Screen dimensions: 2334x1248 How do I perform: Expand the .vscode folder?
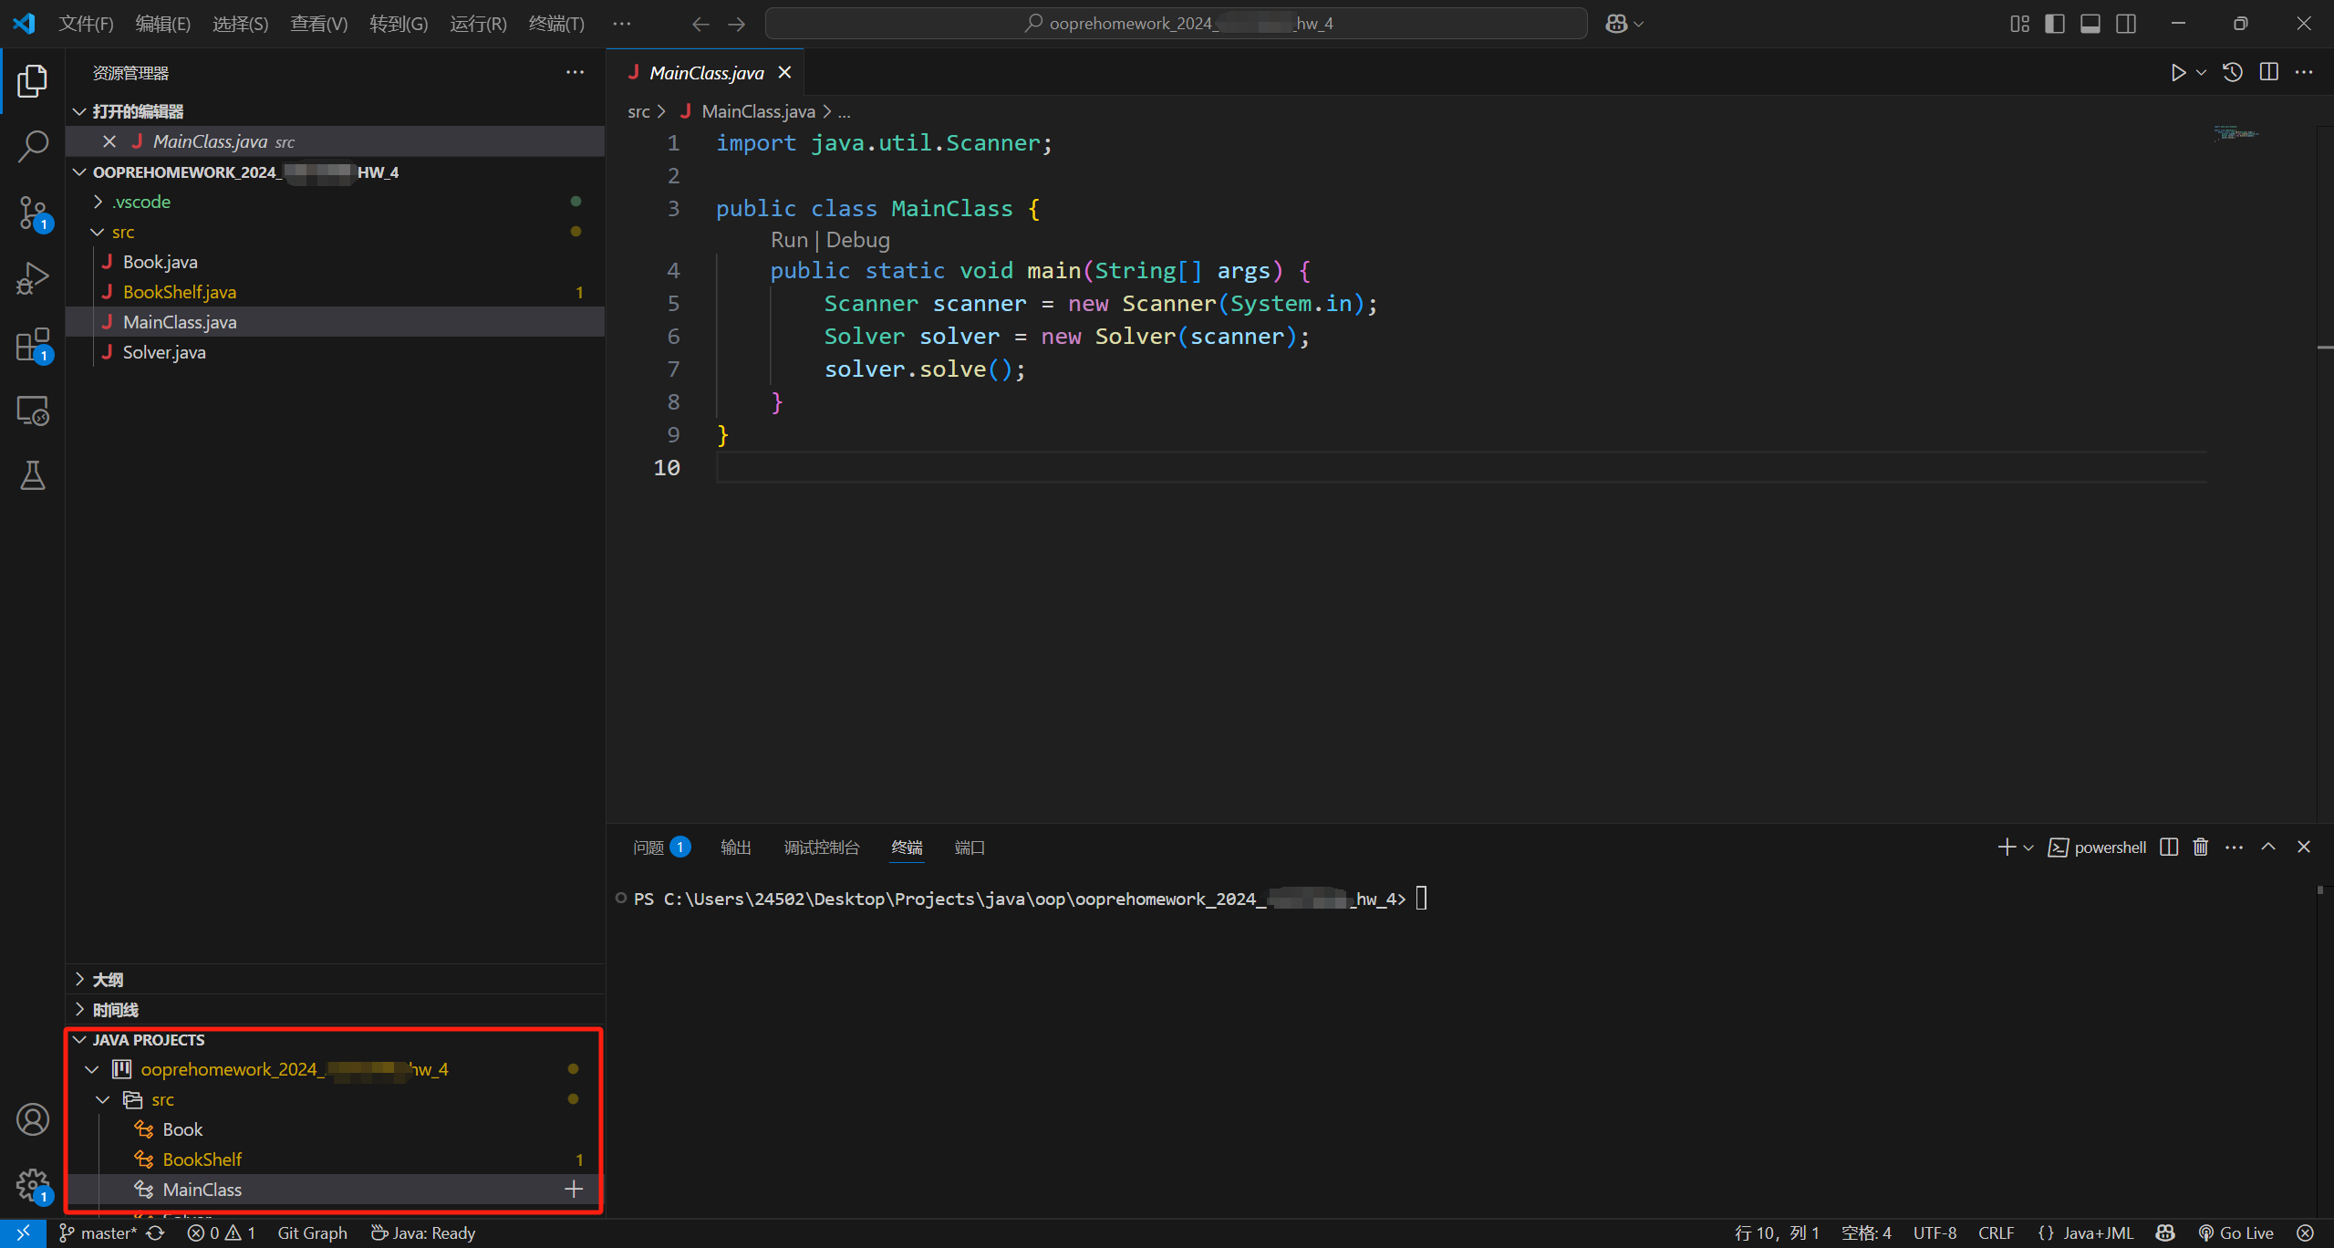coord(141,202)
